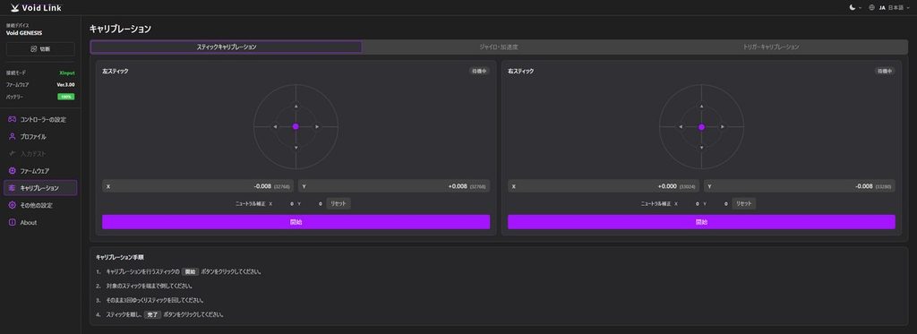The width and height of the screenshot is (917, 334).
Task: Open プロファイル profile icon
Action: pyautogui.click(x=12, y=136)
